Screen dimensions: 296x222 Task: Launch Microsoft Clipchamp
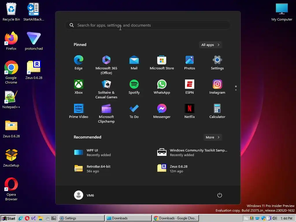click(106, 113)
